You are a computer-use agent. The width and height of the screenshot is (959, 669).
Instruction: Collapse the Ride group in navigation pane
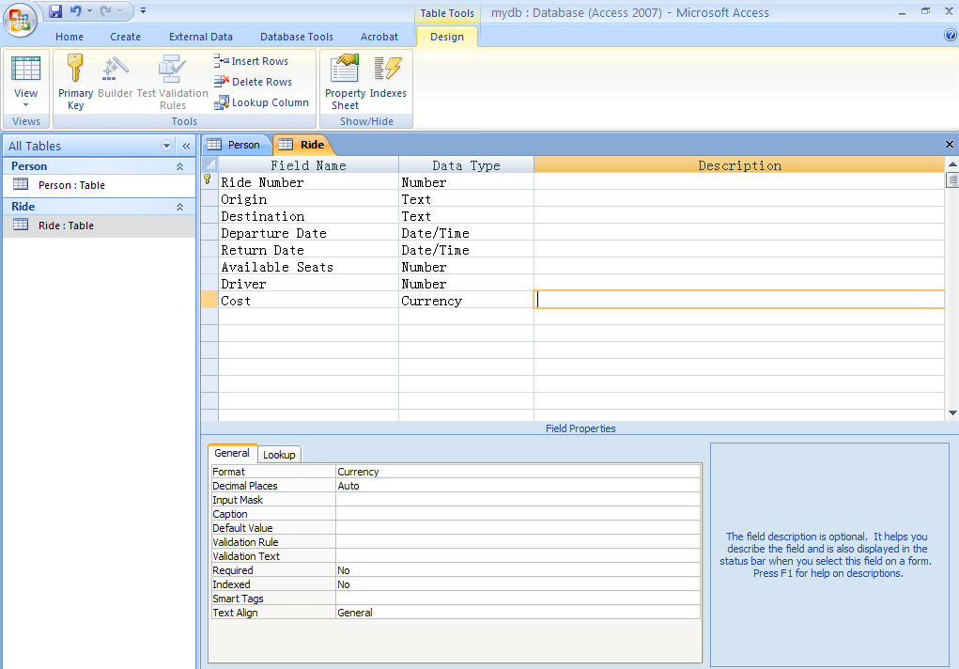179,207
